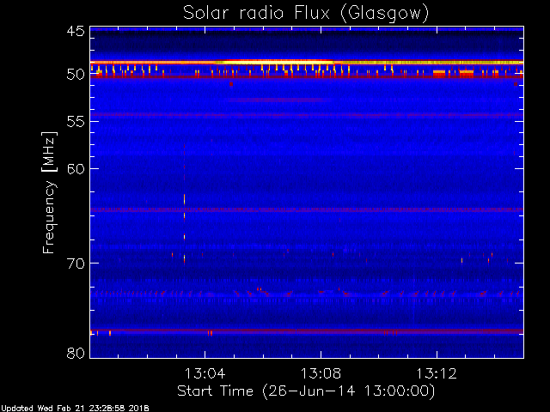Click the plot title Solar radio Flux (Glasgow)
The width and height of the screenshot is (550, 412).
306,14
